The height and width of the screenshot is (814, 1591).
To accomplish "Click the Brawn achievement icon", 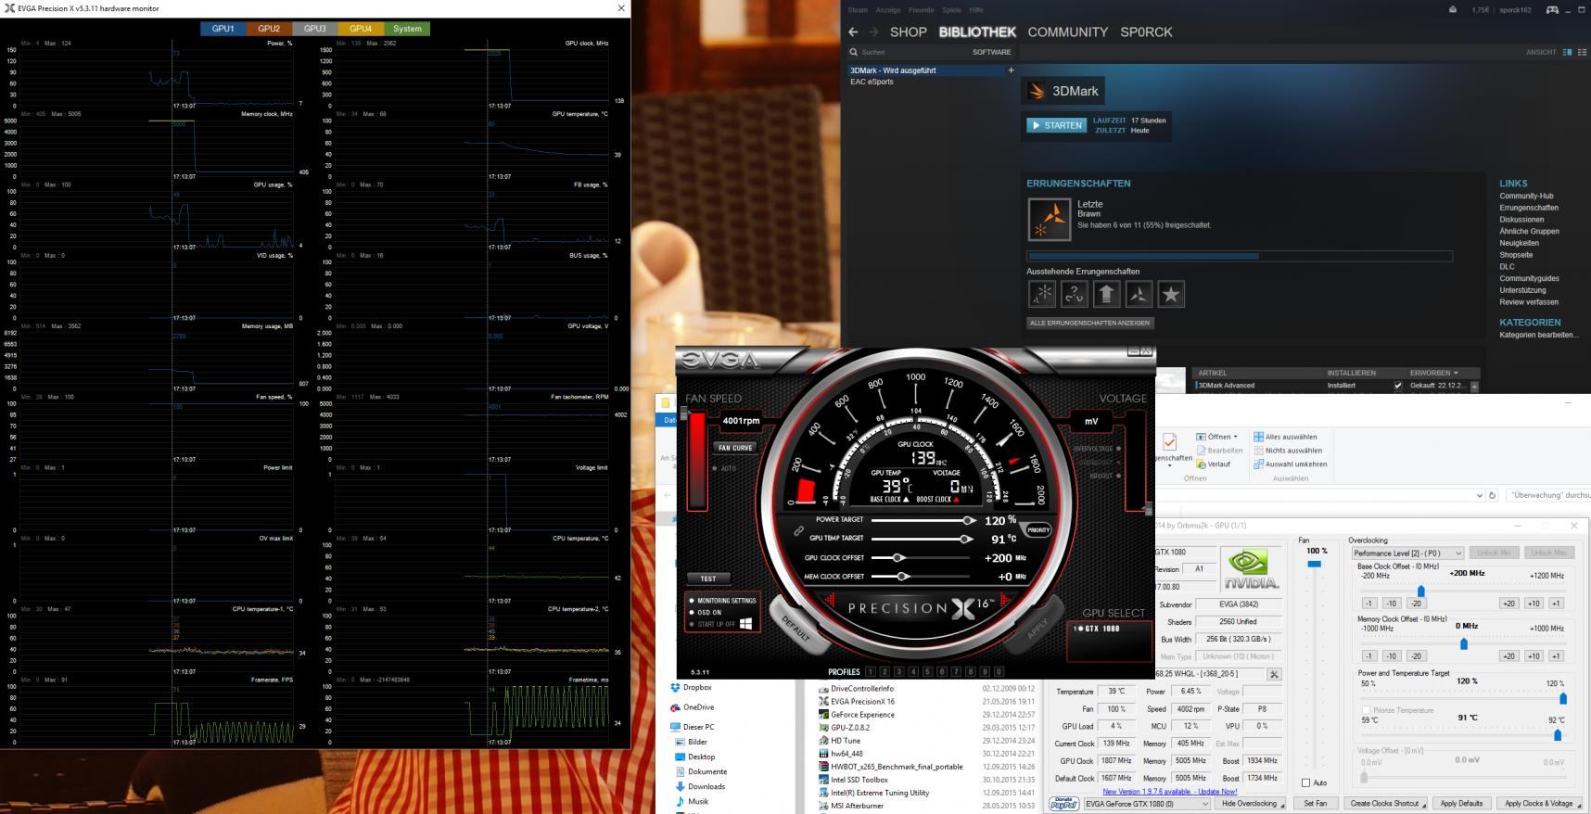I will 1050,219.
